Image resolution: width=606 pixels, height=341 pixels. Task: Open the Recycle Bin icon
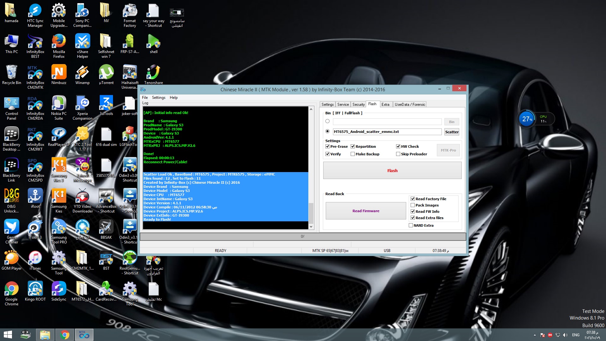coord(11,75)
